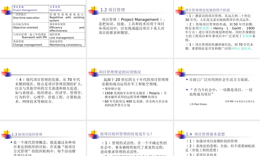Select the "1.4 项目管理基本思想" slide title
The height and width of the screenshot is (156, 260).
point(205,134)
